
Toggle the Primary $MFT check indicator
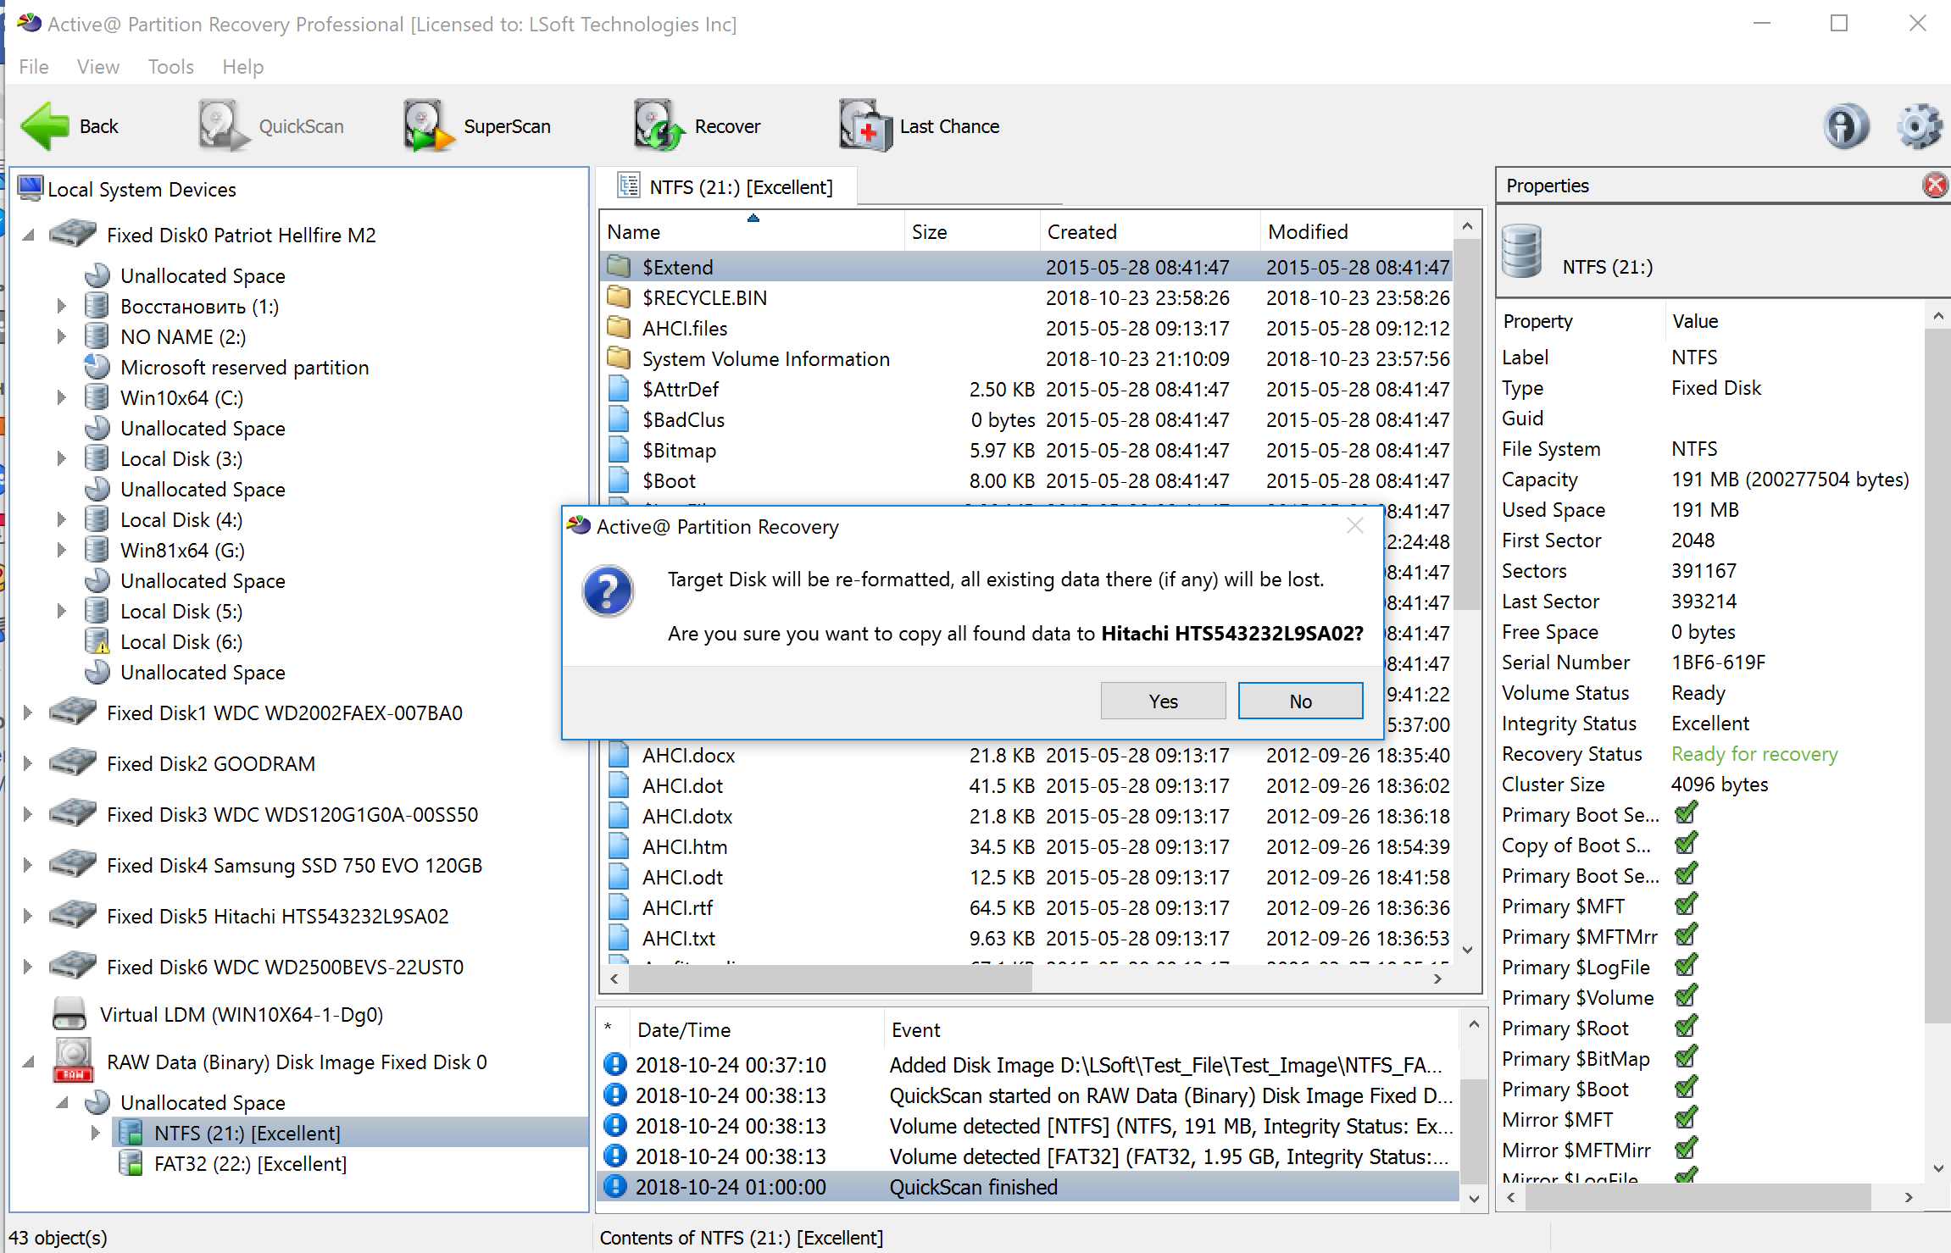(x=1685, y=906)
